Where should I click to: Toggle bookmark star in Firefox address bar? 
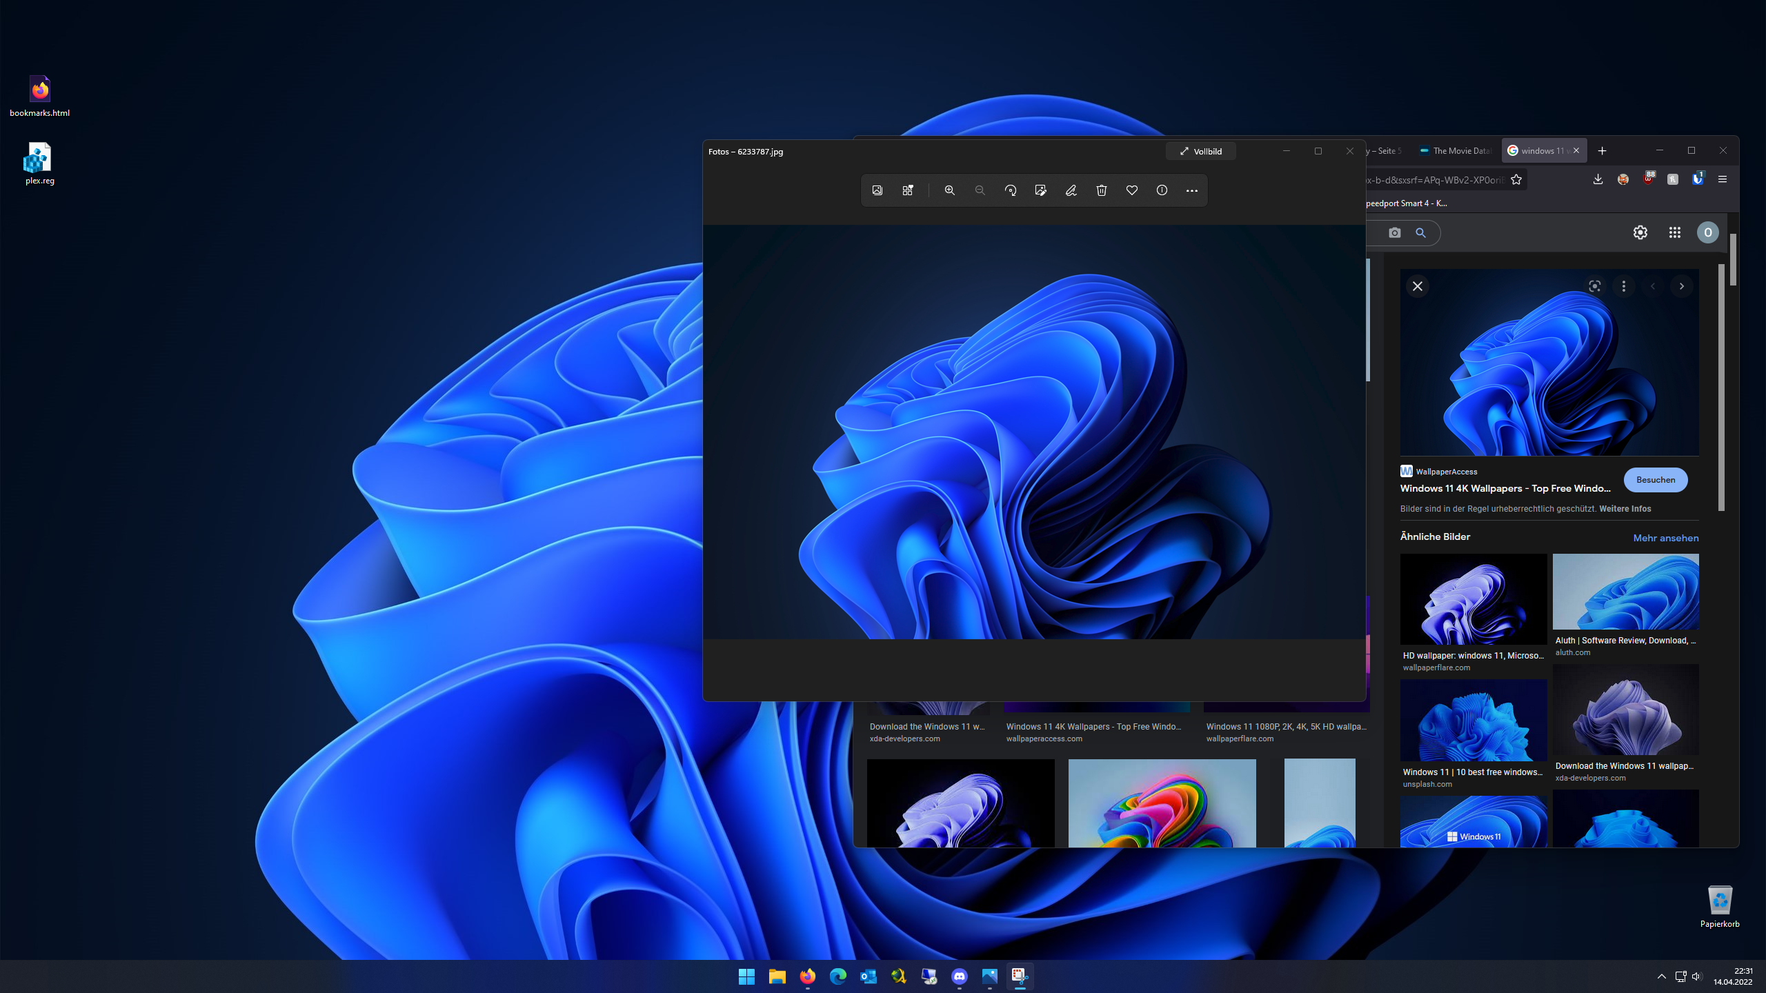click(x=1516, y=180)
